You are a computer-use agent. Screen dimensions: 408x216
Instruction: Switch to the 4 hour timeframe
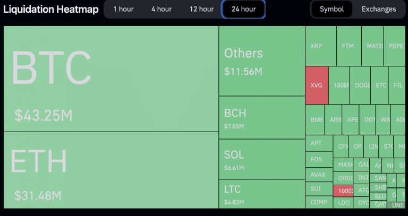click(161, 9)
